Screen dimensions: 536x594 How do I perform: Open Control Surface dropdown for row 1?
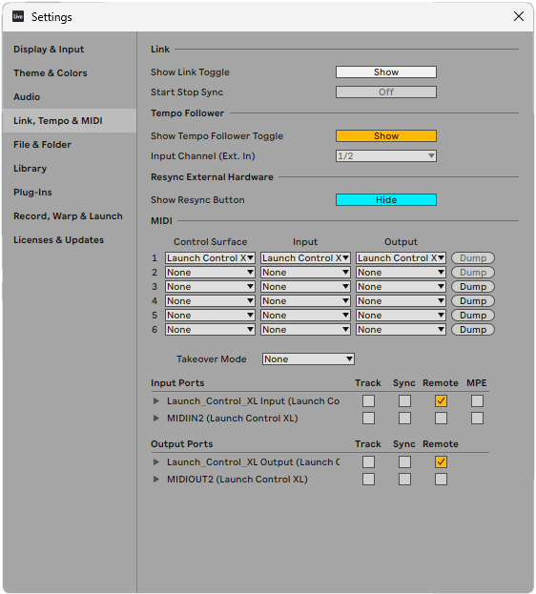[x=210, y=258]
